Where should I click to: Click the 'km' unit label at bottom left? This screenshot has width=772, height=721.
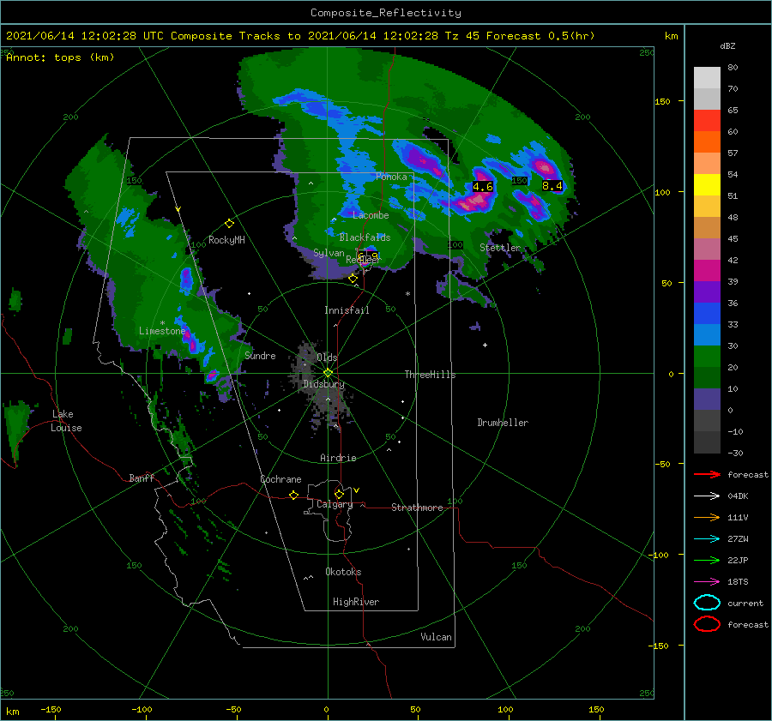coord(12,712)
